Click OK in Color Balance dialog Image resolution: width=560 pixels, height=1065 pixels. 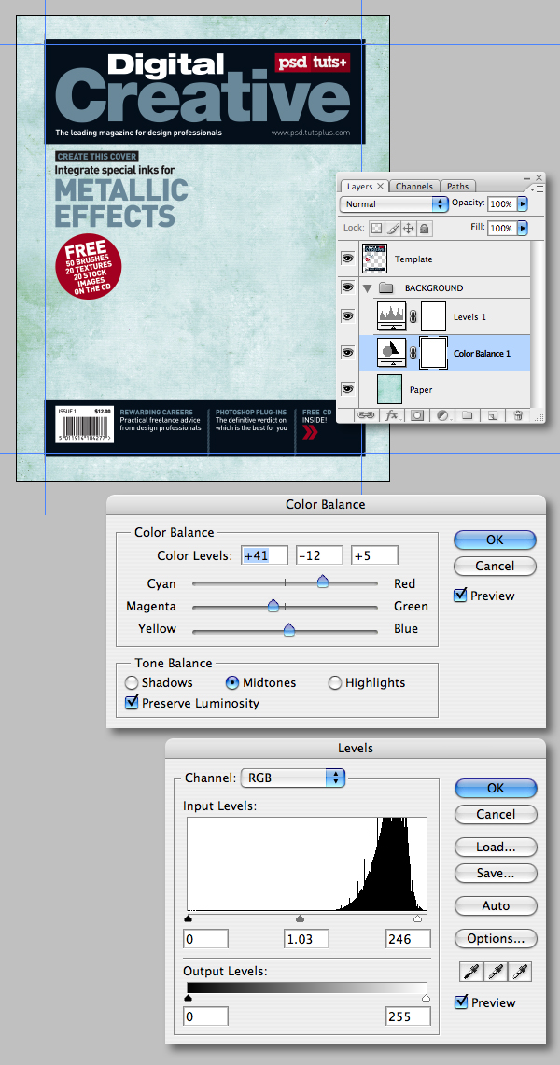pyautogui.click(x=495, y=540)
